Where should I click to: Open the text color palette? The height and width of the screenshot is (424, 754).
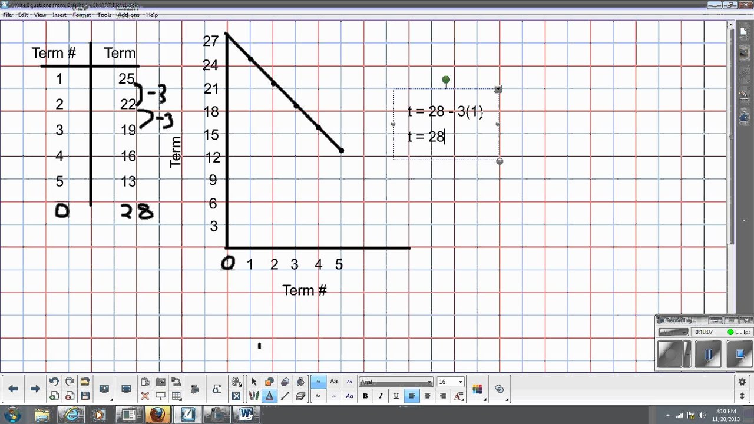pyautogui.click(x=477, y=389)
